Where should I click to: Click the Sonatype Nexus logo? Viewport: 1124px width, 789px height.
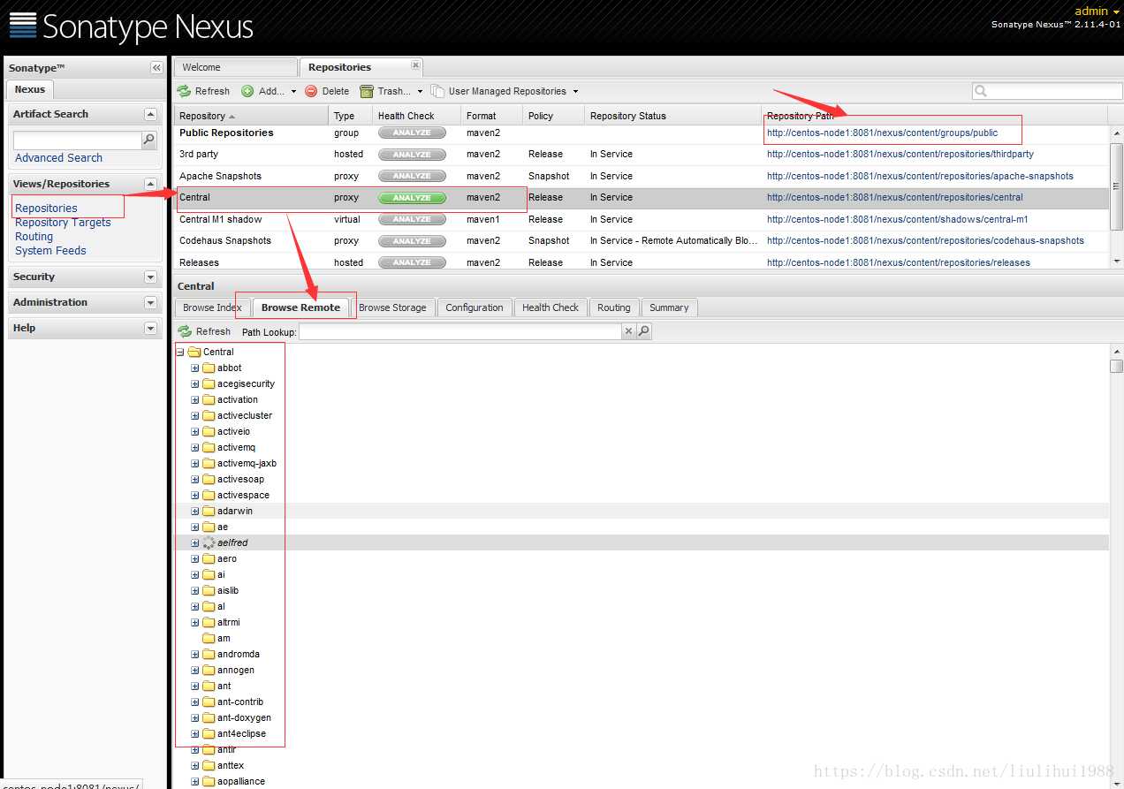pos(131,27)
